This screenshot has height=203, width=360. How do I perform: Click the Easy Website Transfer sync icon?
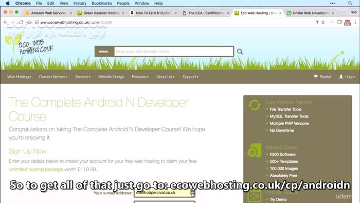(x=255, y=105)
